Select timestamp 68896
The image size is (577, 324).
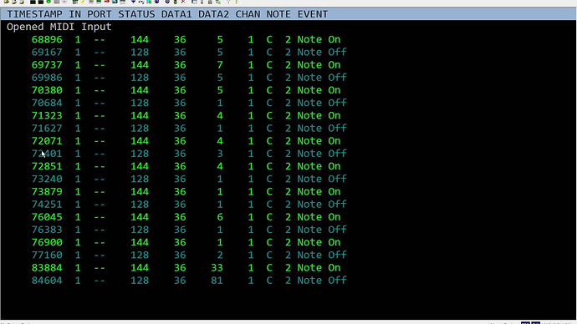[47, 39]
